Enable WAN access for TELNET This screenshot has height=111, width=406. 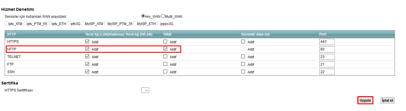[x=165, y=57]
